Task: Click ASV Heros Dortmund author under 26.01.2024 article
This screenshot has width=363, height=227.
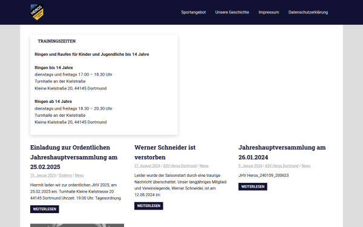Action: 282,166
